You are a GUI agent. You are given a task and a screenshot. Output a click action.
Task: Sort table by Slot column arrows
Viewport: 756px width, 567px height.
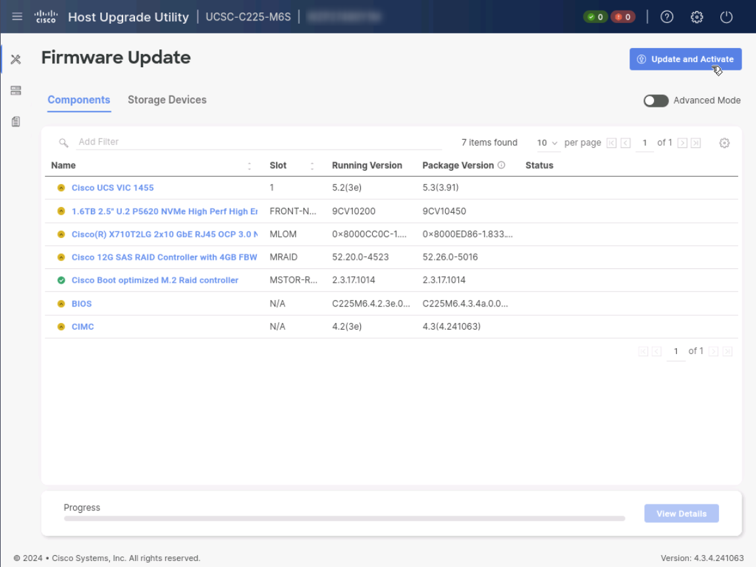(x=312, y=165)
